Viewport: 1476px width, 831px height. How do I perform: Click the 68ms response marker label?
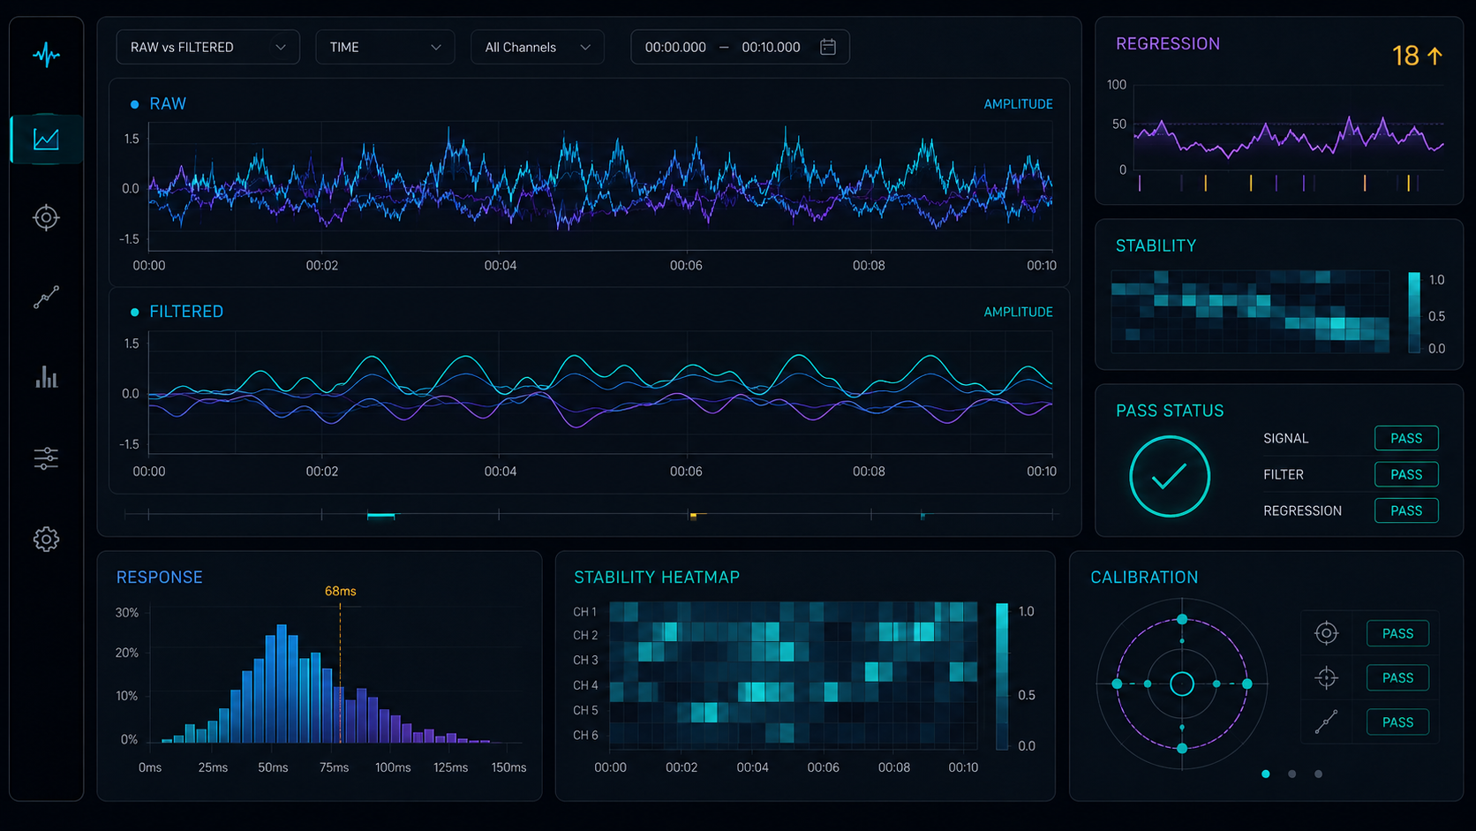[340, 591]
